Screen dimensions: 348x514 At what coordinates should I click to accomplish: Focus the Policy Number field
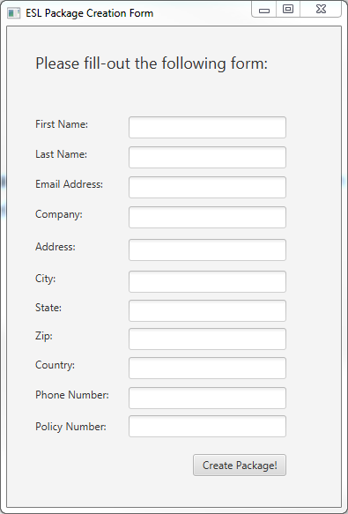[x=207, y=426]
